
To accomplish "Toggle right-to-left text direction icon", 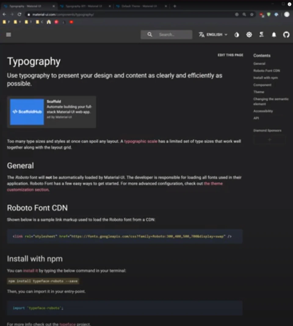I will [x=261, y=34].
